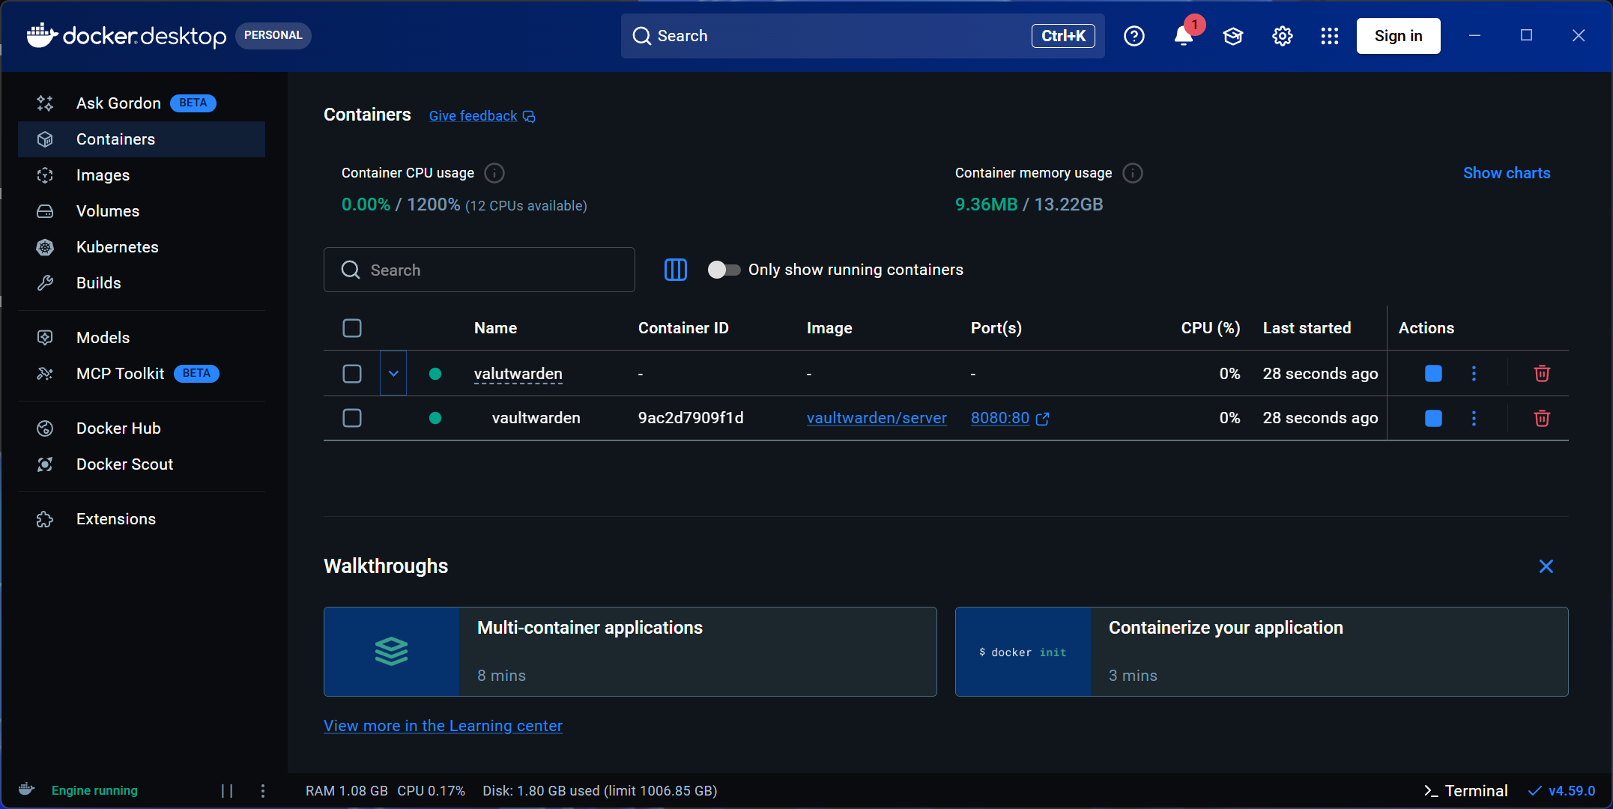This screenshot has width=1613, height=809.
Task: Expand the valutwarden container row
Action: 393,373
